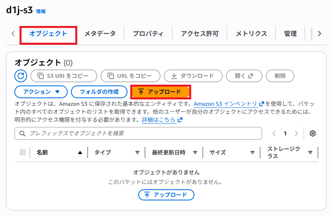Click the S3 URI をコピー button
The height and width of the screenshot is (216, 333).
pyautogui.click(x=64, y=75)
